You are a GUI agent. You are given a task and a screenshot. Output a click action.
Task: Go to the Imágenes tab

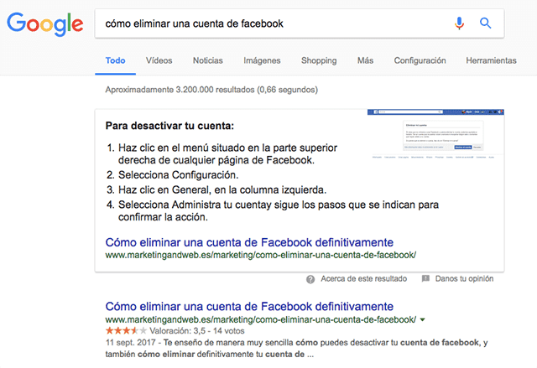coord(262,60)
